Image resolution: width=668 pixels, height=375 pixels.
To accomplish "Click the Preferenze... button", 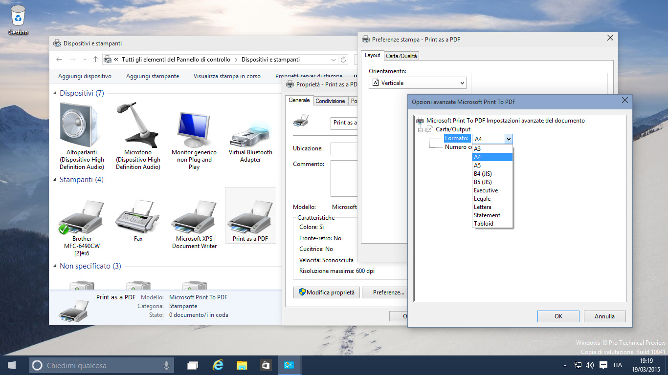I will (x=385, y=292).
